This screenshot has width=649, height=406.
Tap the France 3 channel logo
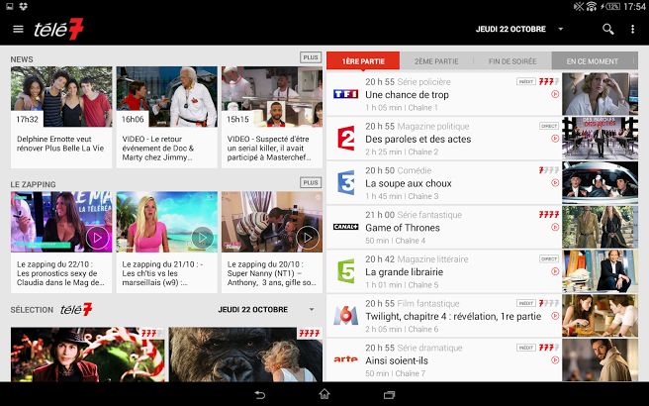point(346,182)
